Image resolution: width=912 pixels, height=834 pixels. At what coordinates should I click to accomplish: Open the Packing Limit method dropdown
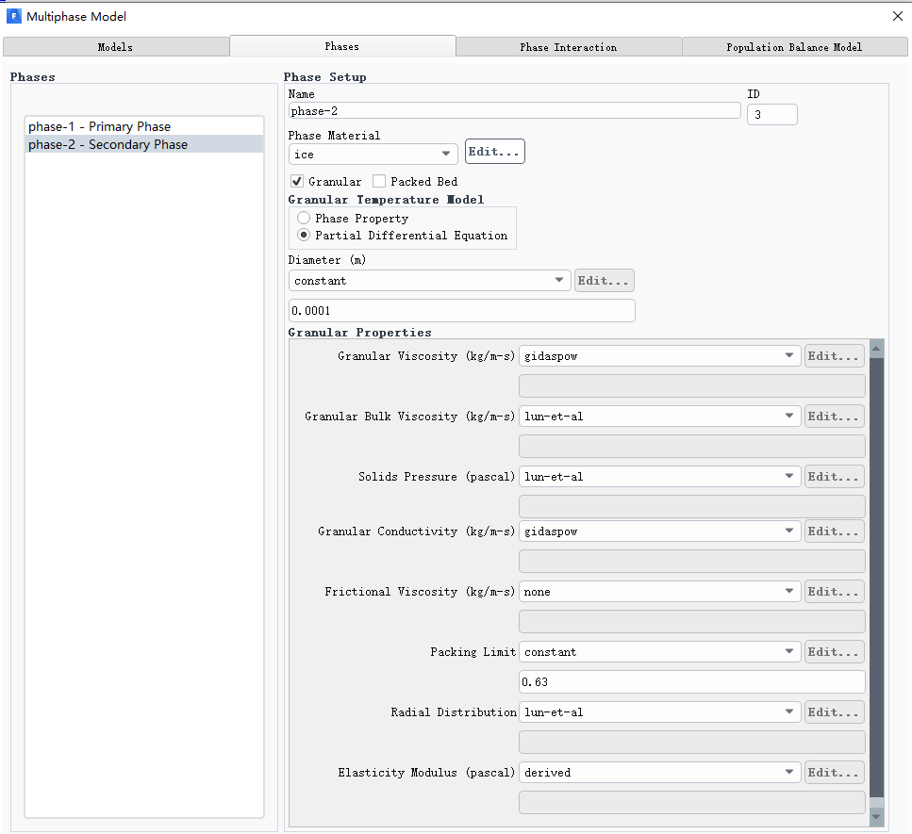(659, 652)
